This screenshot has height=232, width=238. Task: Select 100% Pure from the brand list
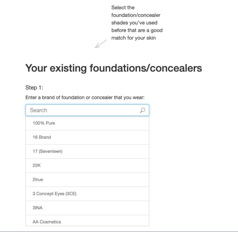pyautogui.click(x=87, y=123)
